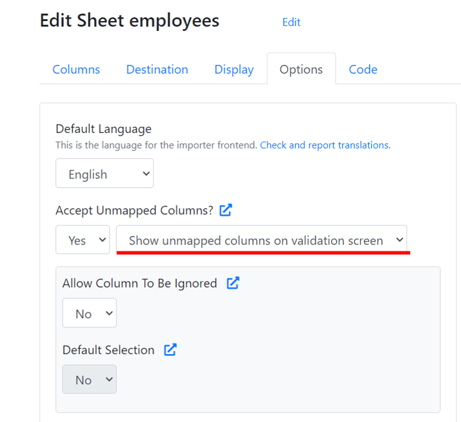Open help link beside Default Selection

click(170, 350)
